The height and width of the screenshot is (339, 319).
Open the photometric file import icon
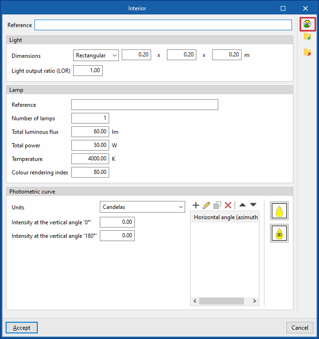[307, 24]
